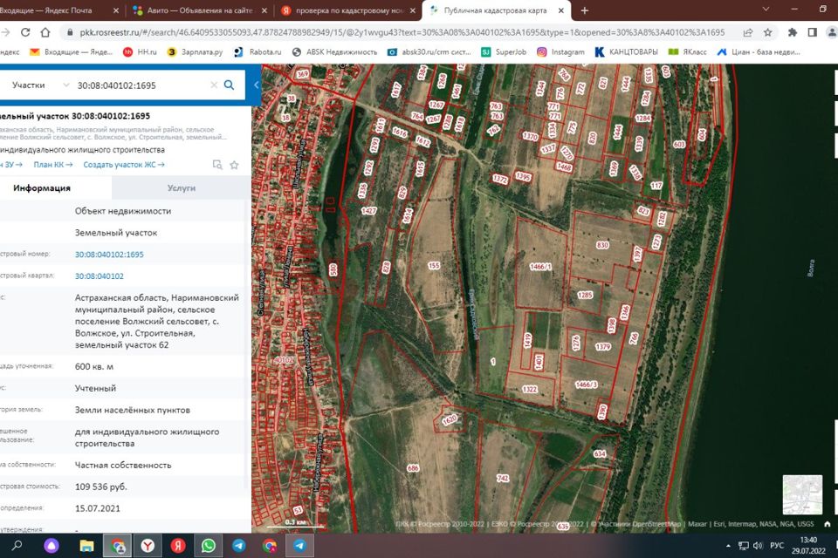
Task: Open the browser side panel icon
Action: tap(813, 32)
